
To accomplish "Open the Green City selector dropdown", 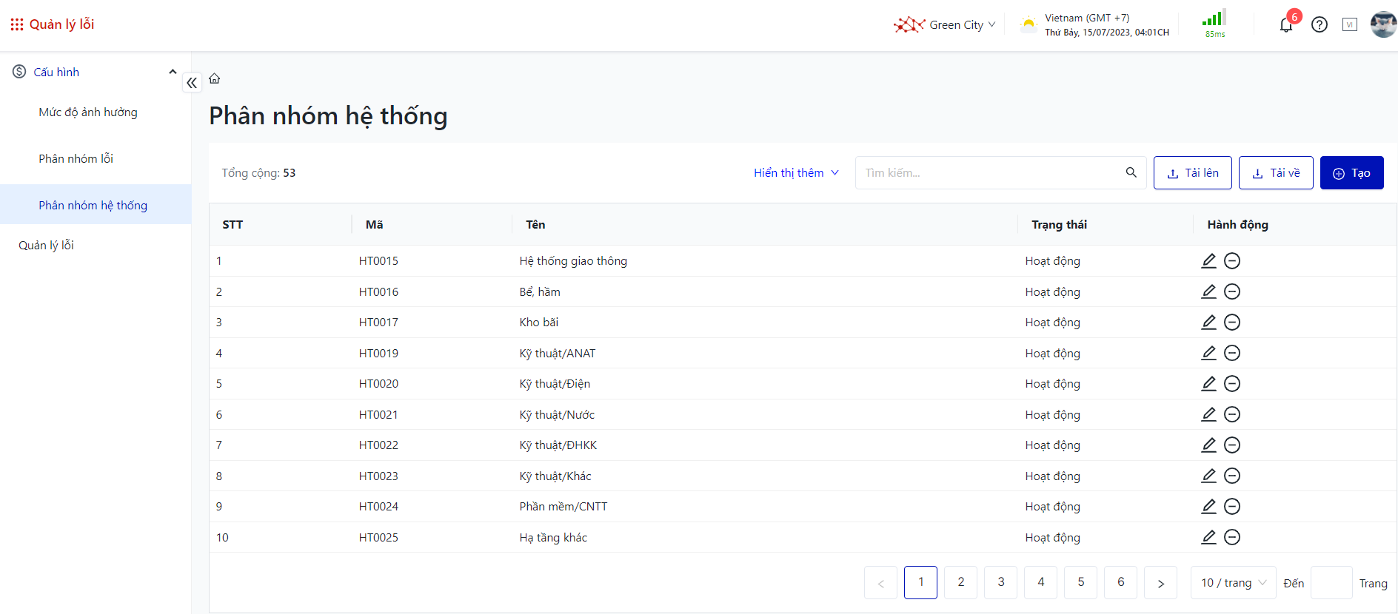I will click(x=946, y=25).
